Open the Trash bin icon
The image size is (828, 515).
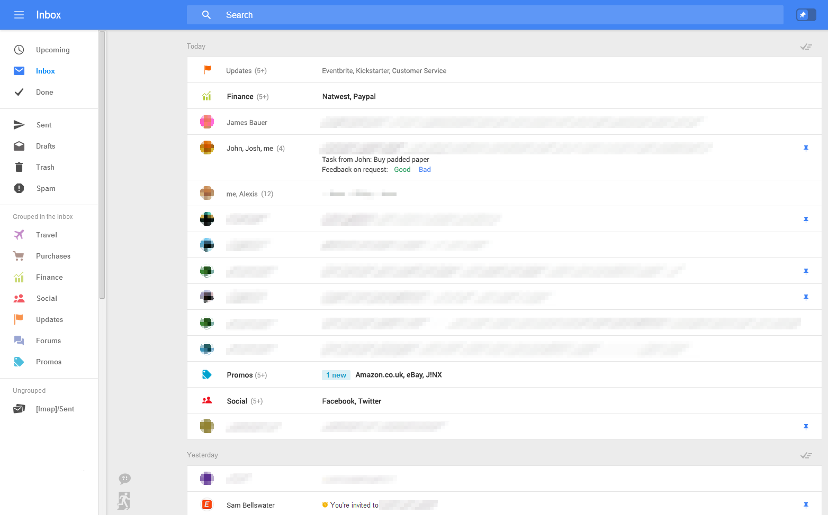[19, 167]
